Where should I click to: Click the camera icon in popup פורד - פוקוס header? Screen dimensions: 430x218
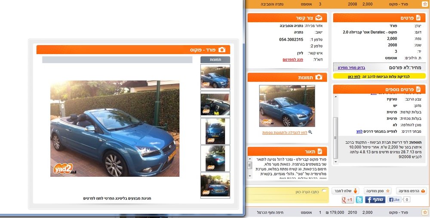[222, 49]
